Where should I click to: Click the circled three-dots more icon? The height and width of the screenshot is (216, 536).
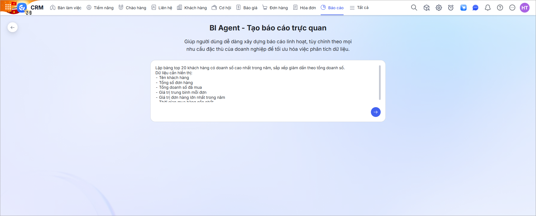(512, 8)
